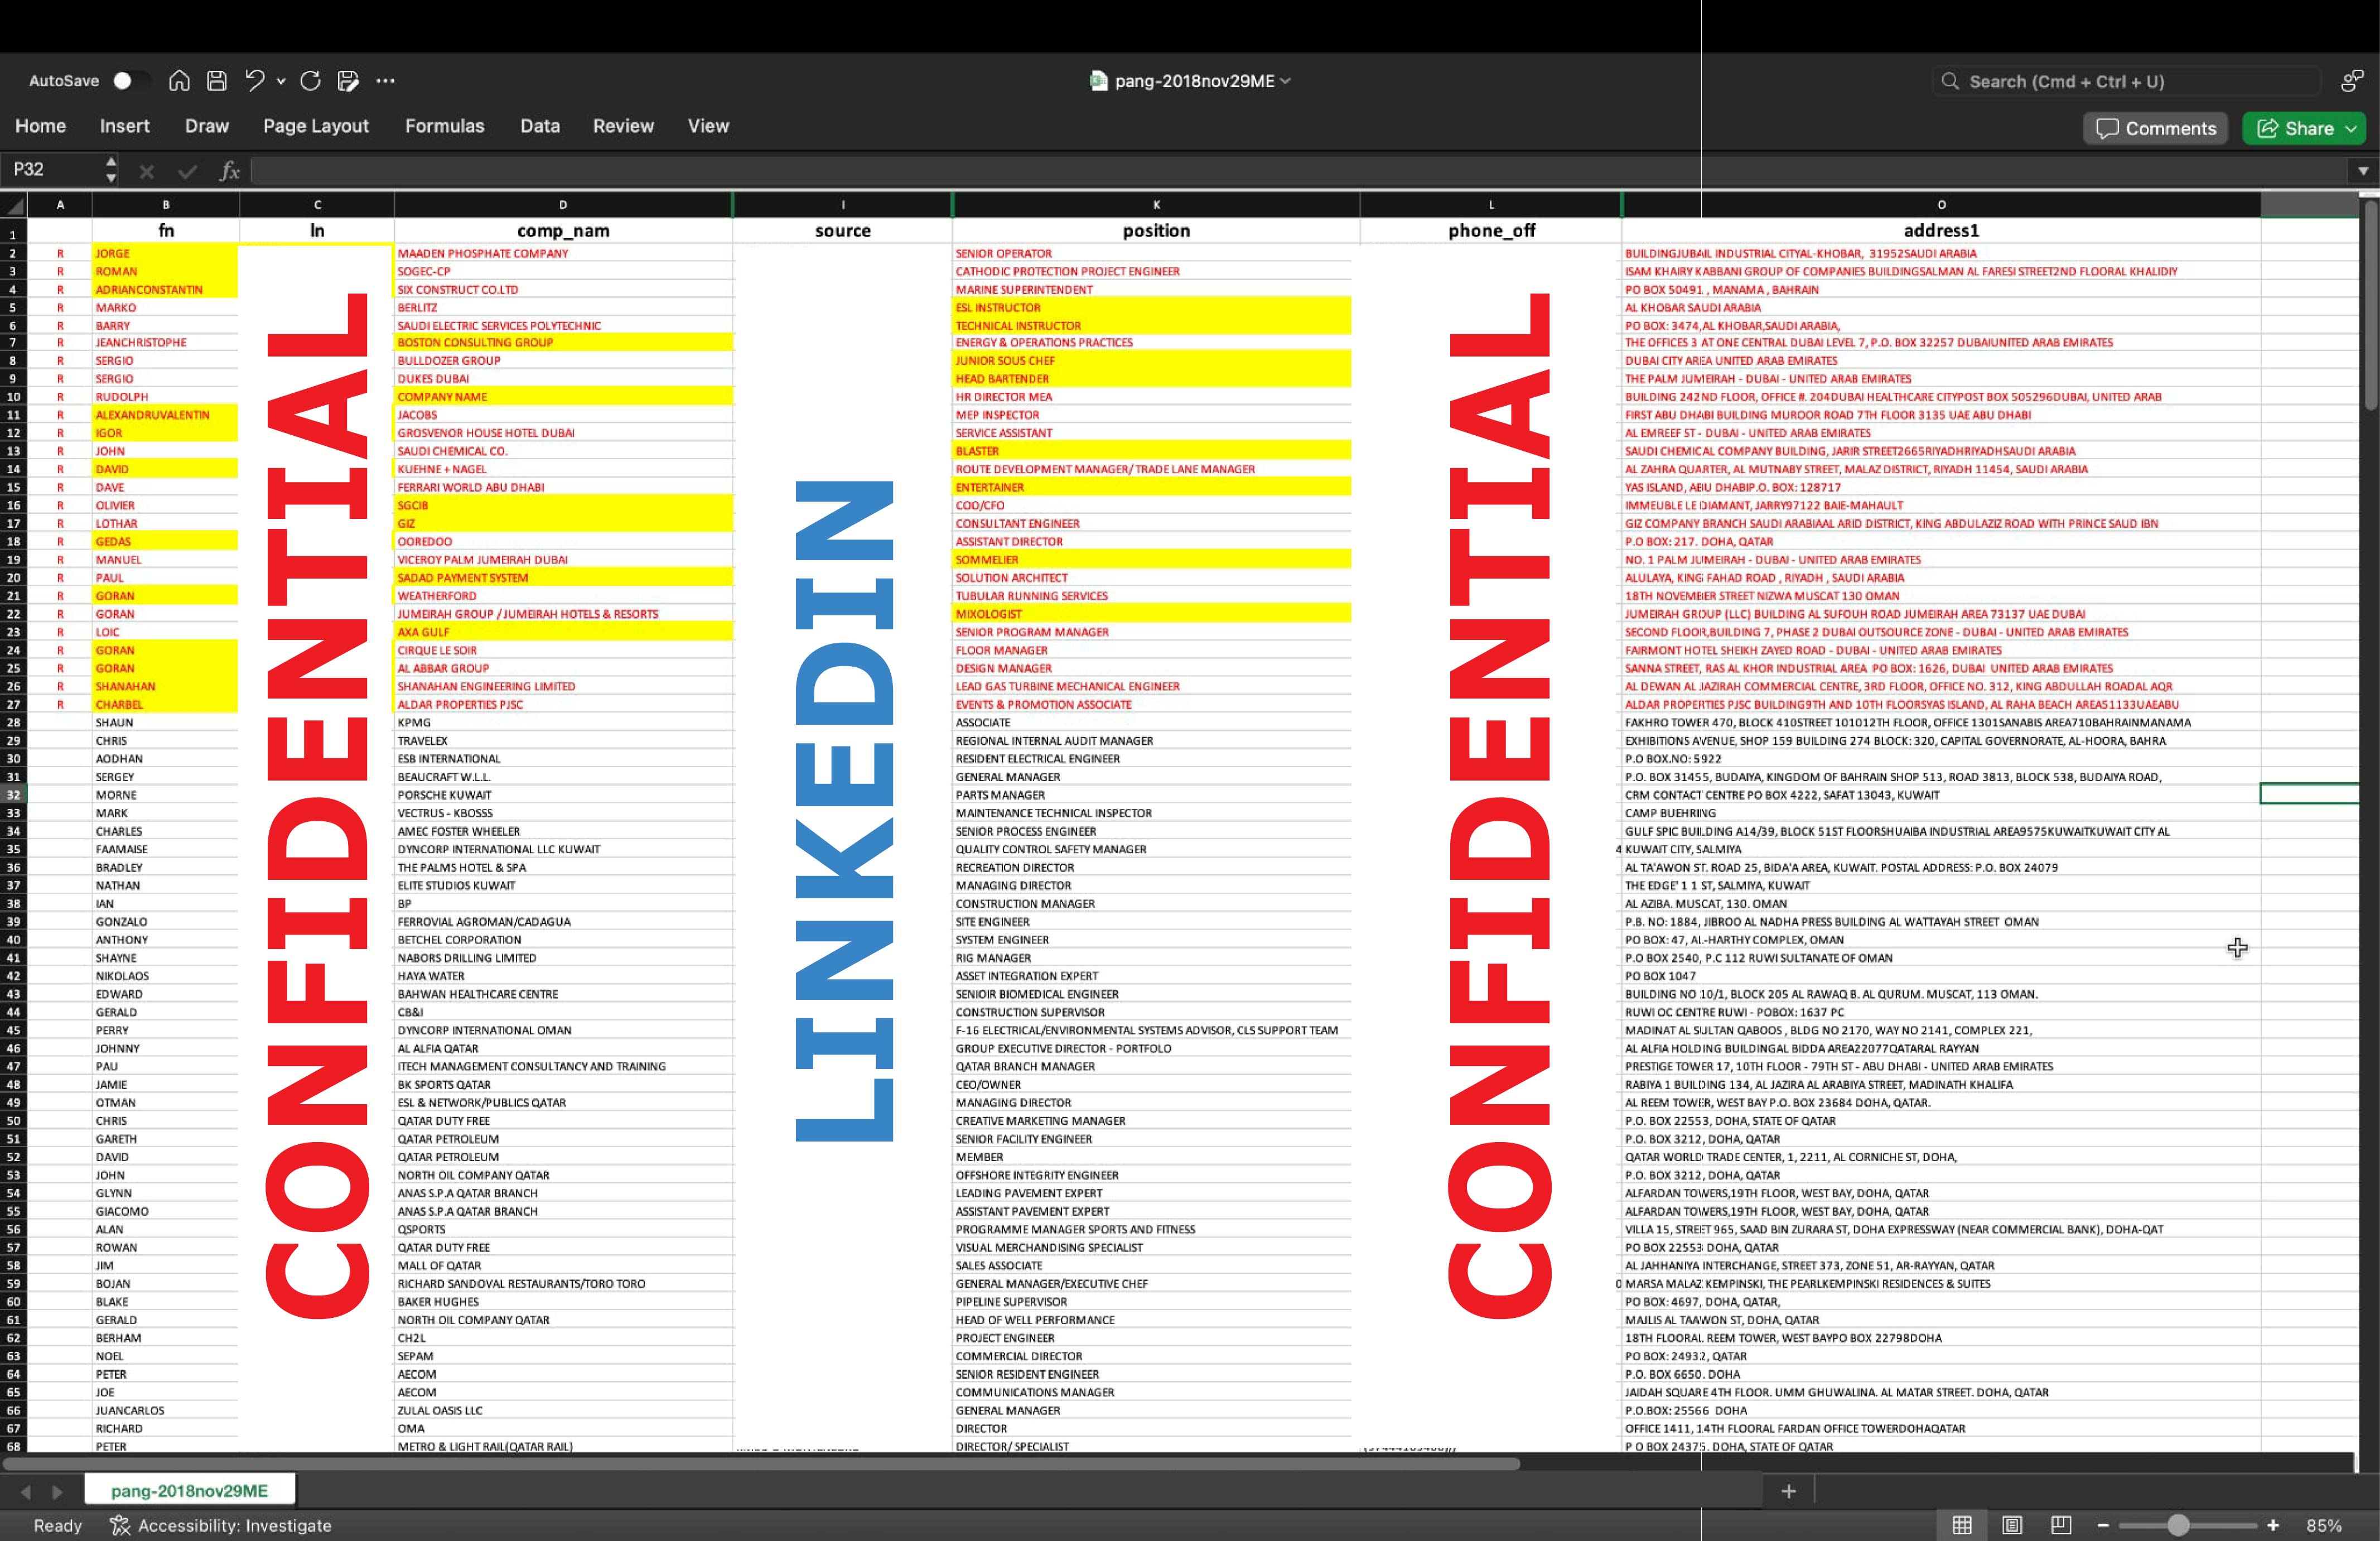Click the Undo arrow icon
This screenshot has width=2380, height=1541.
click(254, 81)
